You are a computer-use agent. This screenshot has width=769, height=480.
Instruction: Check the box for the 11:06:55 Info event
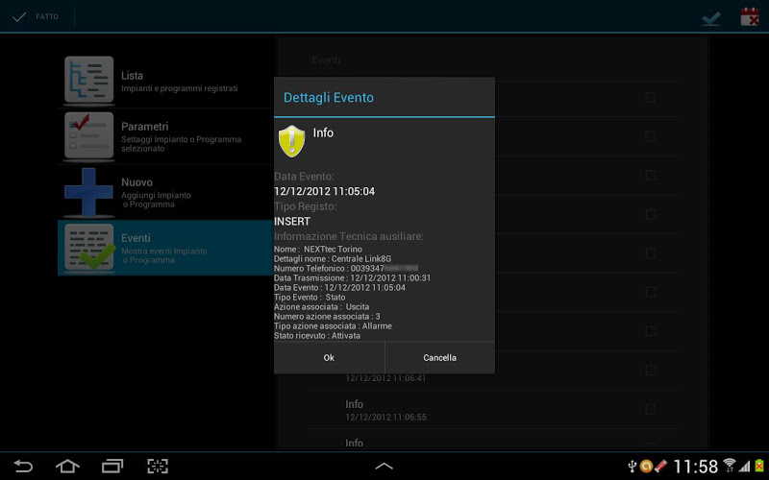coord(651,409)
